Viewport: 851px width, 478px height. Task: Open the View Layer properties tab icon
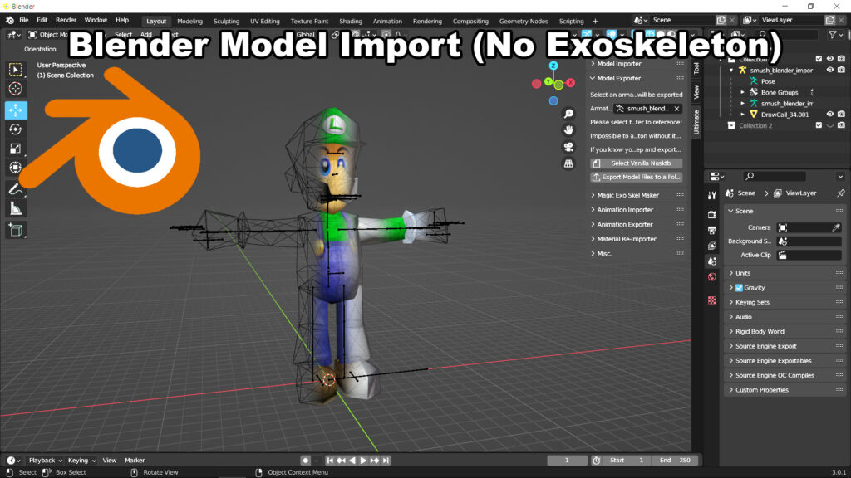pos(712,246)
